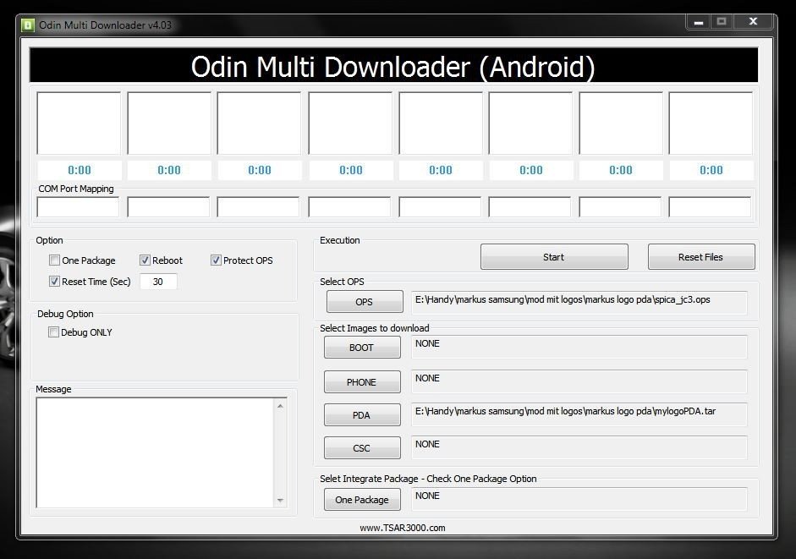Viewport: 796px width, 559px height.
Task: Uncheck the Reboot option
Action: [x=145, y=260]
